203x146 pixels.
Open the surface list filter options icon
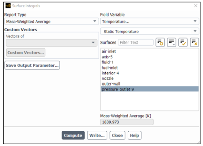(x=171, y=43)
